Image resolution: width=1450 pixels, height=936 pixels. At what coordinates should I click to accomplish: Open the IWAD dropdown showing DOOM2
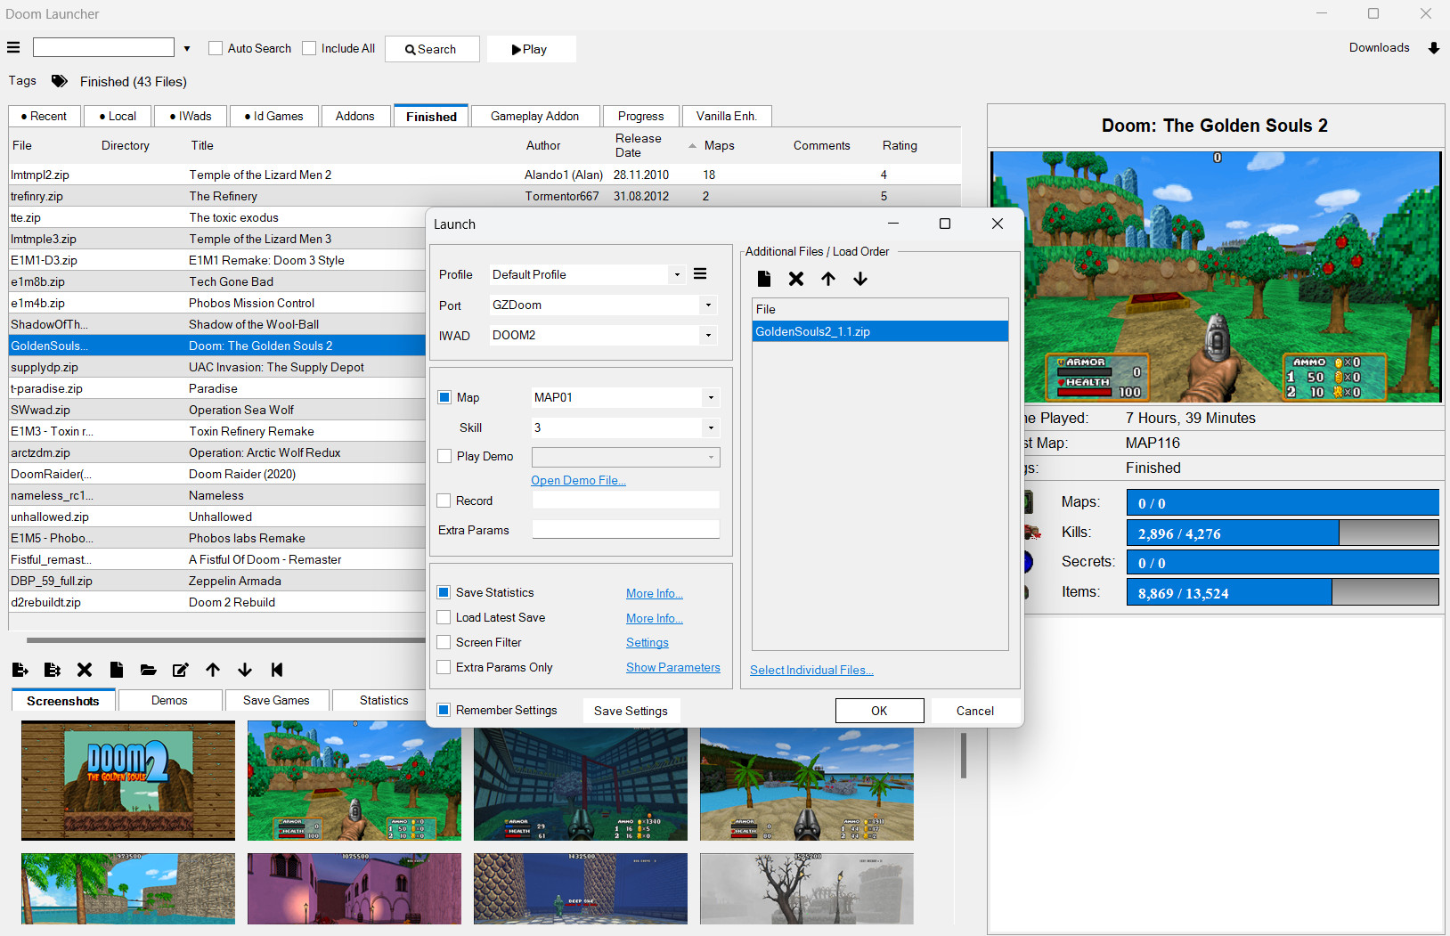pos(708,335)
